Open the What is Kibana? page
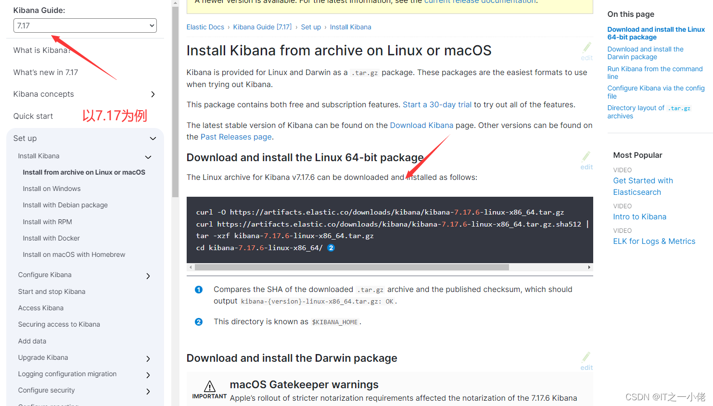Viewport: 713px width, 406px height. (42, 50)
